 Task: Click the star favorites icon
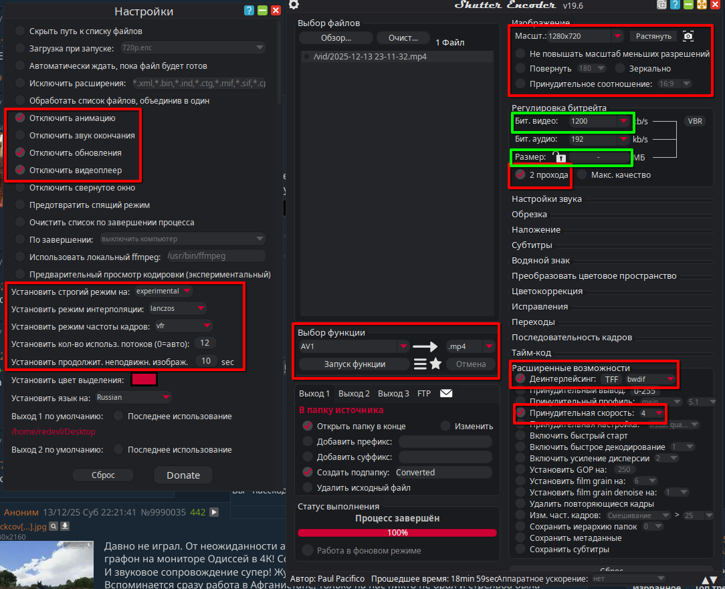[435, 364]
